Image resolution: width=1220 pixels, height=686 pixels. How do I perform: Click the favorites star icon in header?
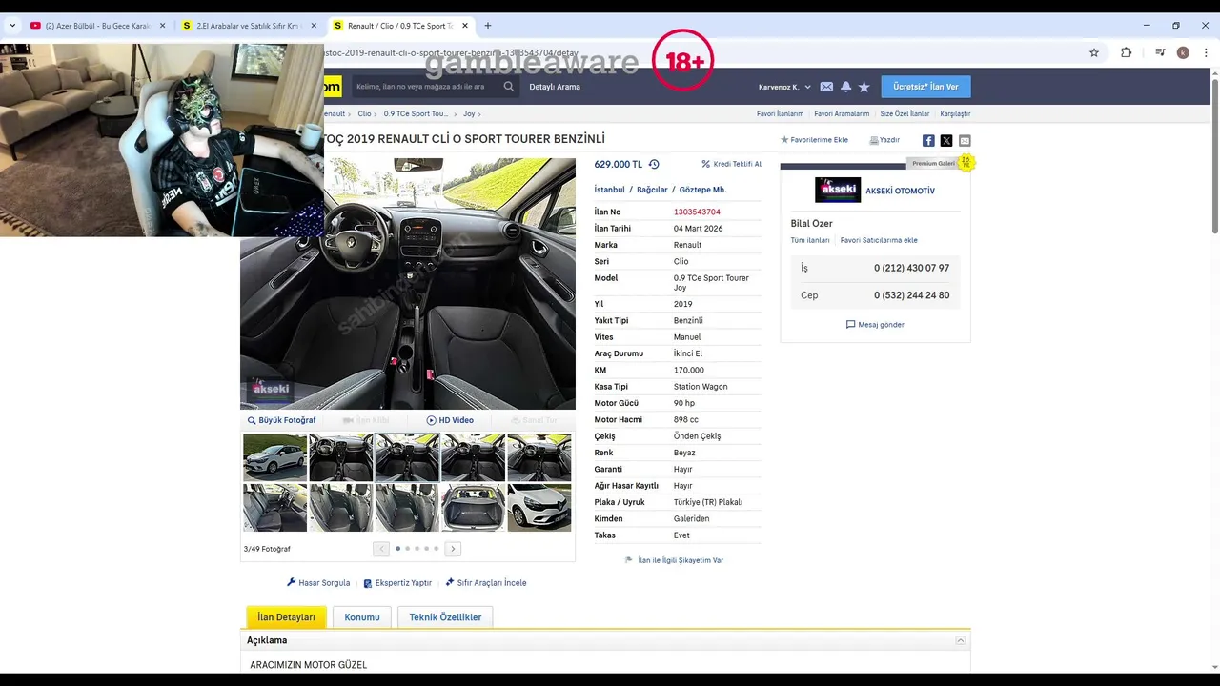pyautogui.click(x=864, y=87)
